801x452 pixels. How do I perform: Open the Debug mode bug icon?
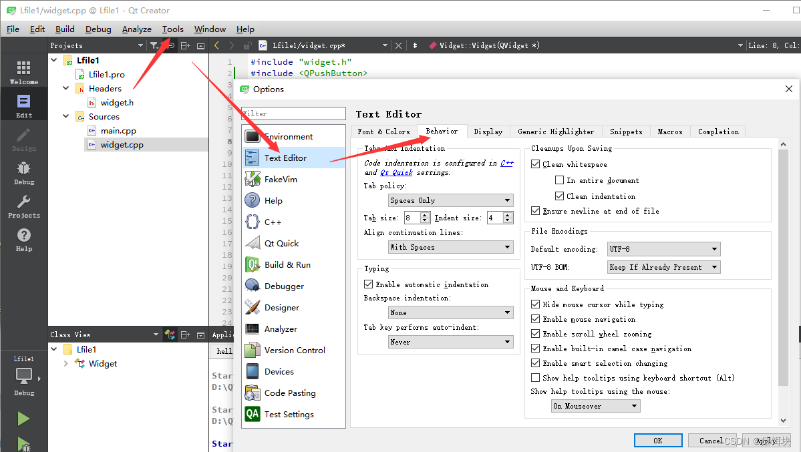tap(23, 173)
